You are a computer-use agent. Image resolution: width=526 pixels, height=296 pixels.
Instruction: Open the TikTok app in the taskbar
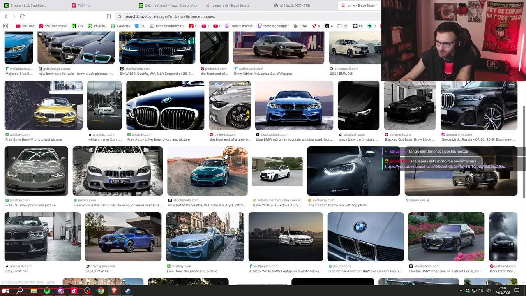74,291
